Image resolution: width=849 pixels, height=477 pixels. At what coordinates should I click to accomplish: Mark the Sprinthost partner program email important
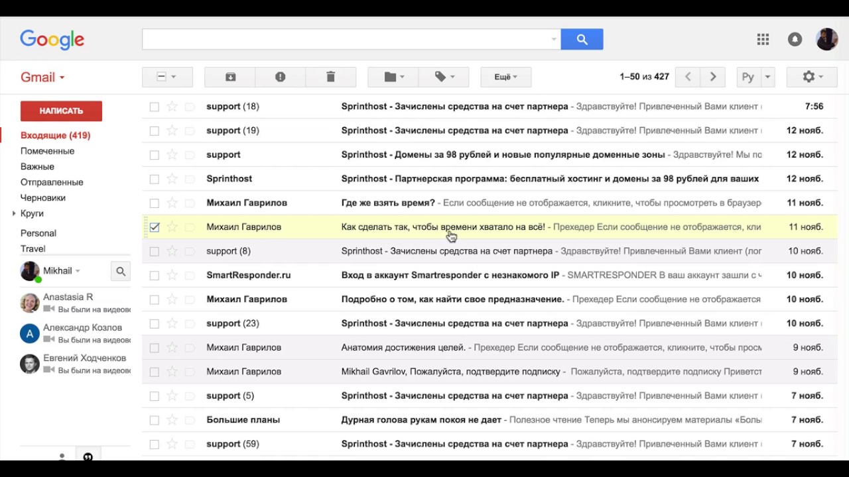tap(190, 179)
